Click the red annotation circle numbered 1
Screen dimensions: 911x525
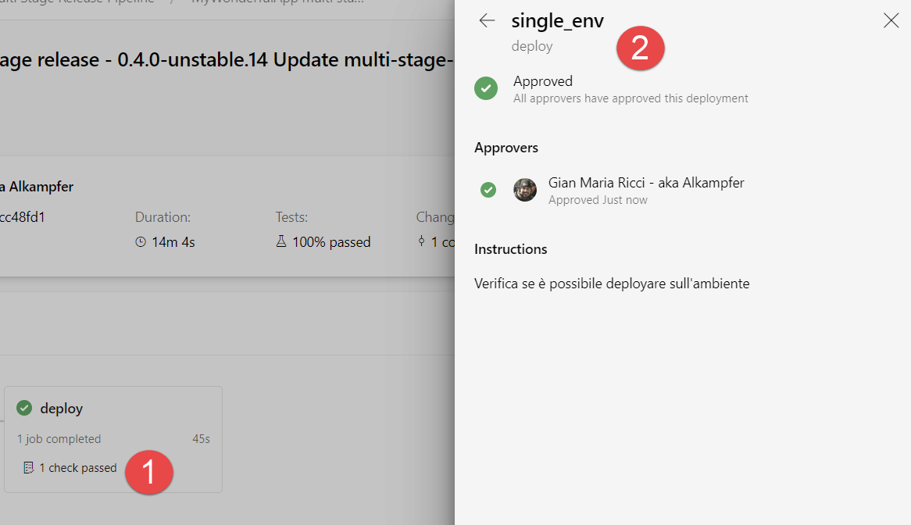pyautogui.click(x=149, y=472)
